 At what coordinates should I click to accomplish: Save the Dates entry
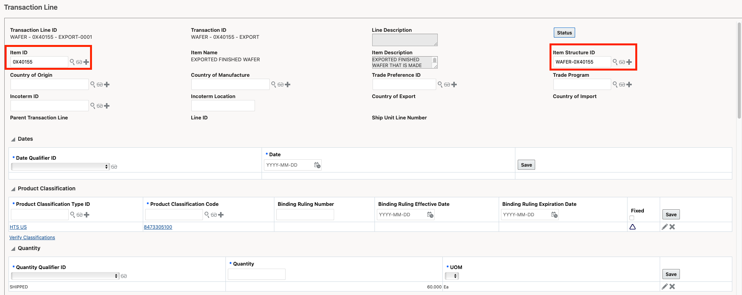(x=526, y=165)
